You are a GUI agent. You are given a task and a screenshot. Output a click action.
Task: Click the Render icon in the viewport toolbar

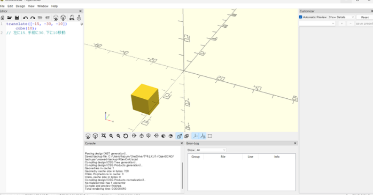click(x=95, y=136)
